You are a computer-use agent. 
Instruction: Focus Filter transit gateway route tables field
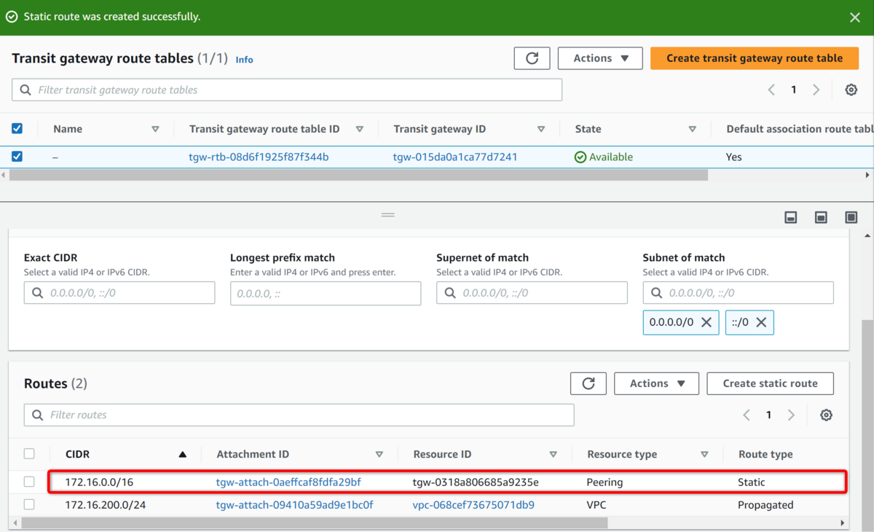pos(287,90)
